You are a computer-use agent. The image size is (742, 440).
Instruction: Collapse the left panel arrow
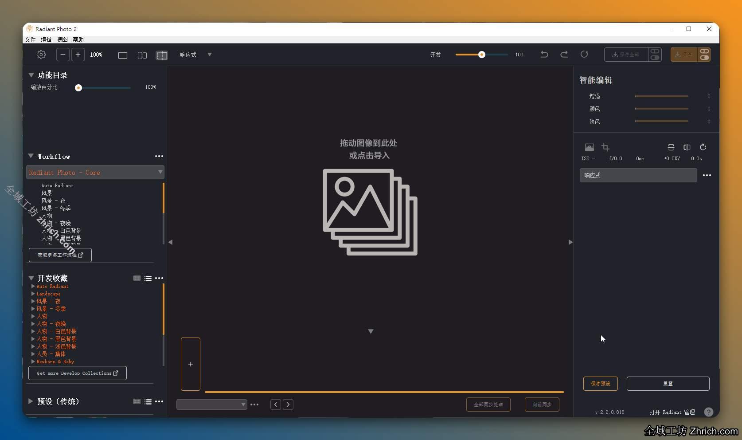coord(171,242)
